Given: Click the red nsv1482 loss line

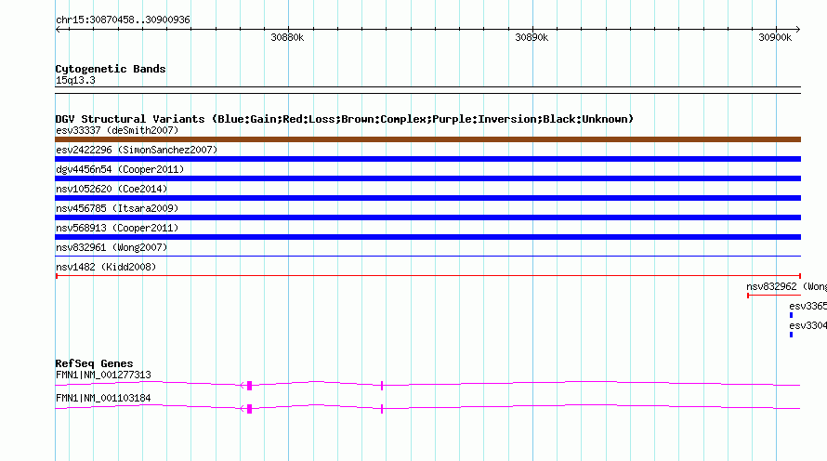Looking at the screenshot, I should point(428,276).
